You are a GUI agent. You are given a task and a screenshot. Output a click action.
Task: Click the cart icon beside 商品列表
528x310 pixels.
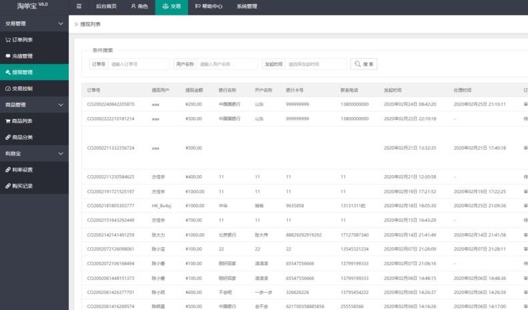pyautogui.click(x=7, y=121)
